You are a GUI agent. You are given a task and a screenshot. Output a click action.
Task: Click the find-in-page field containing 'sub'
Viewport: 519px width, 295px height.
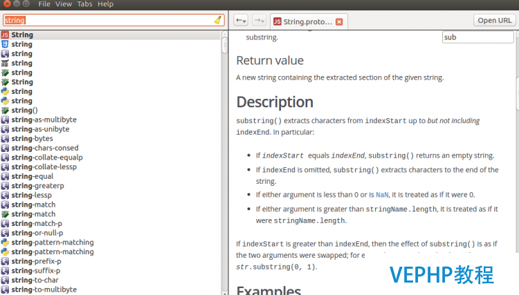click(477, 37)
